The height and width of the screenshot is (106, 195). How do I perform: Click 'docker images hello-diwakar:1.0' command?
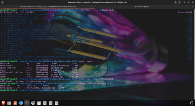click(x=95, y=83)
